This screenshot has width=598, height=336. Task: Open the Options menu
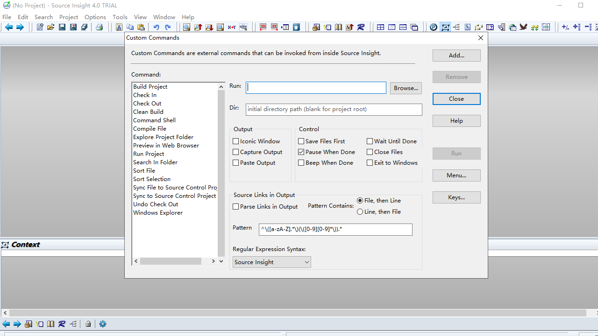coord(95,17)
